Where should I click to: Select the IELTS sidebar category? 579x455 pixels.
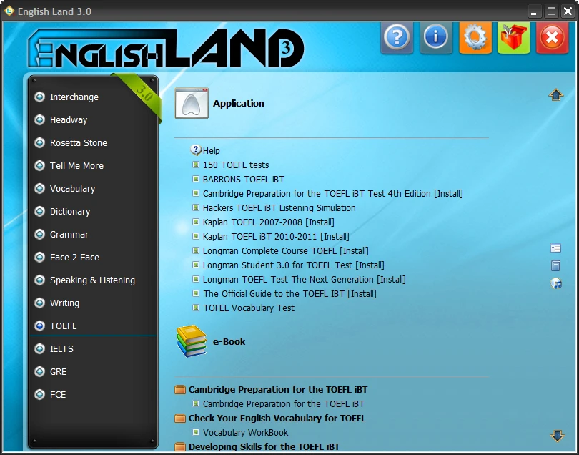point(61,349)
